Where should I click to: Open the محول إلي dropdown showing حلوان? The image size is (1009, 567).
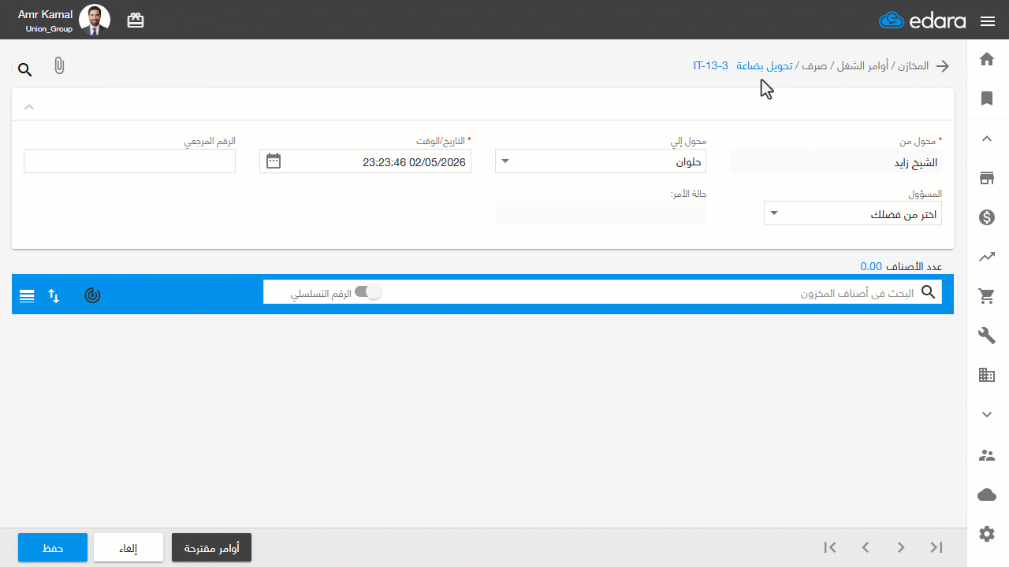601,161
